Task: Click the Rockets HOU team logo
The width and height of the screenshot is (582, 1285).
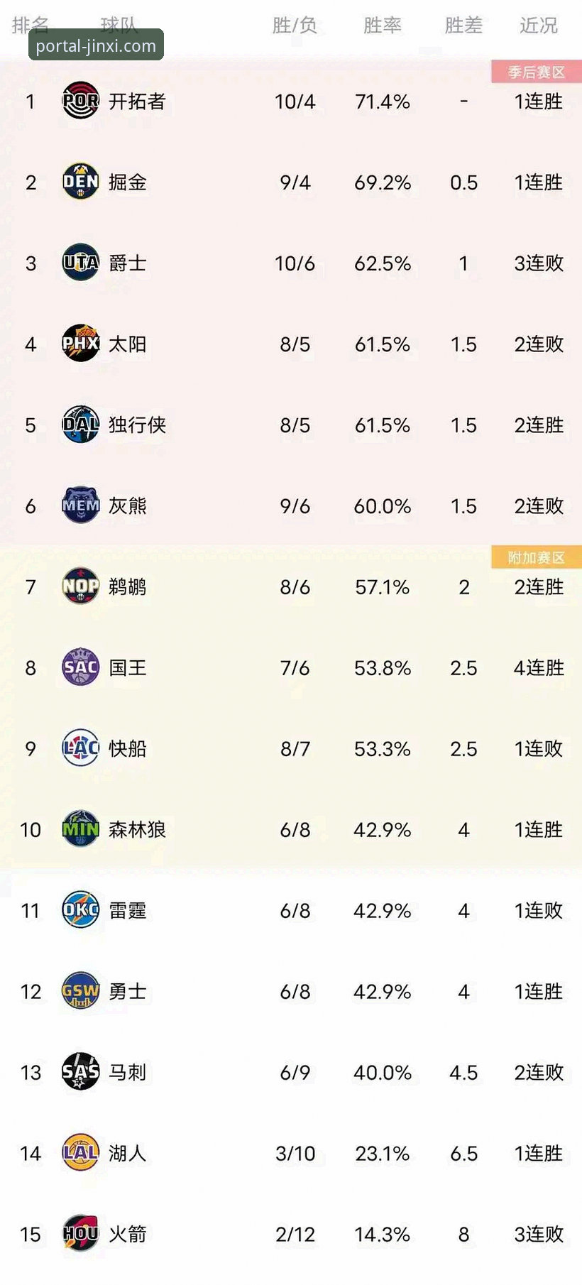Action: coord(80,1235)
